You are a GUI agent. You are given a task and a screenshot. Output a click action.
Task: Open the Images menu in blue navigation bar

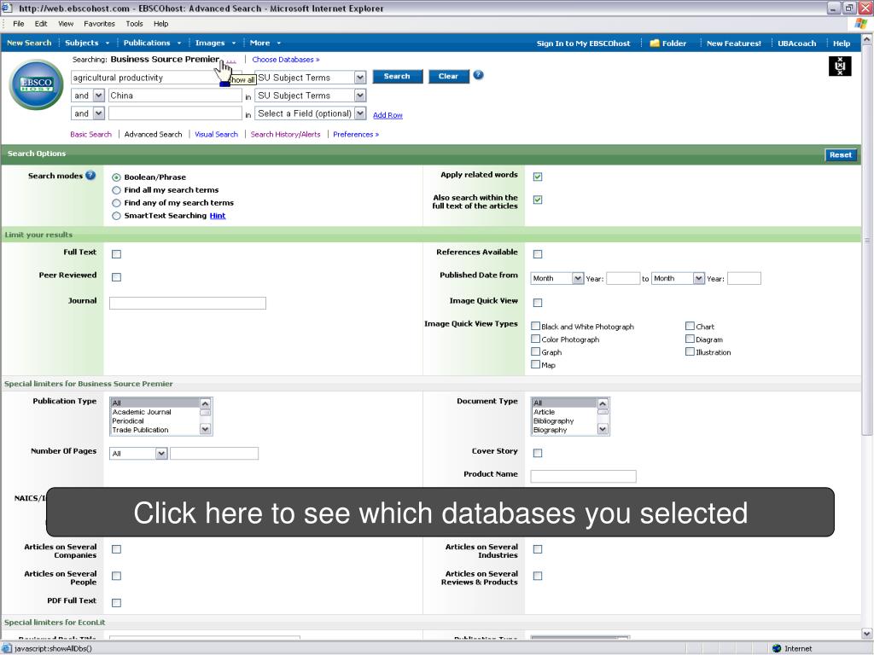tap(215, 43)
